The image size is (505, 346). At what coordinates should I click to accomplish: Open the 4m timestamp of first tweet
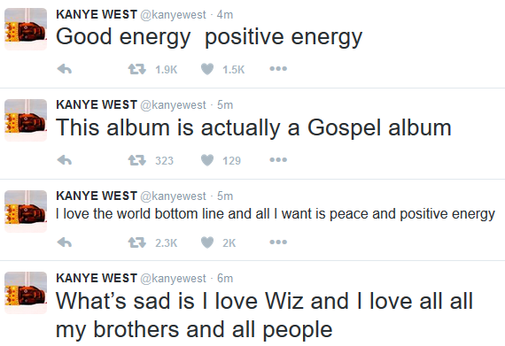pos(225,15)
